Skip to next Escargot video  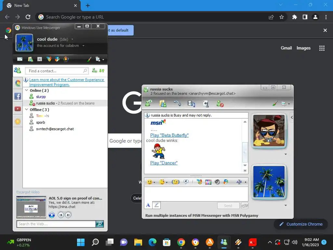tap(68, 215)
